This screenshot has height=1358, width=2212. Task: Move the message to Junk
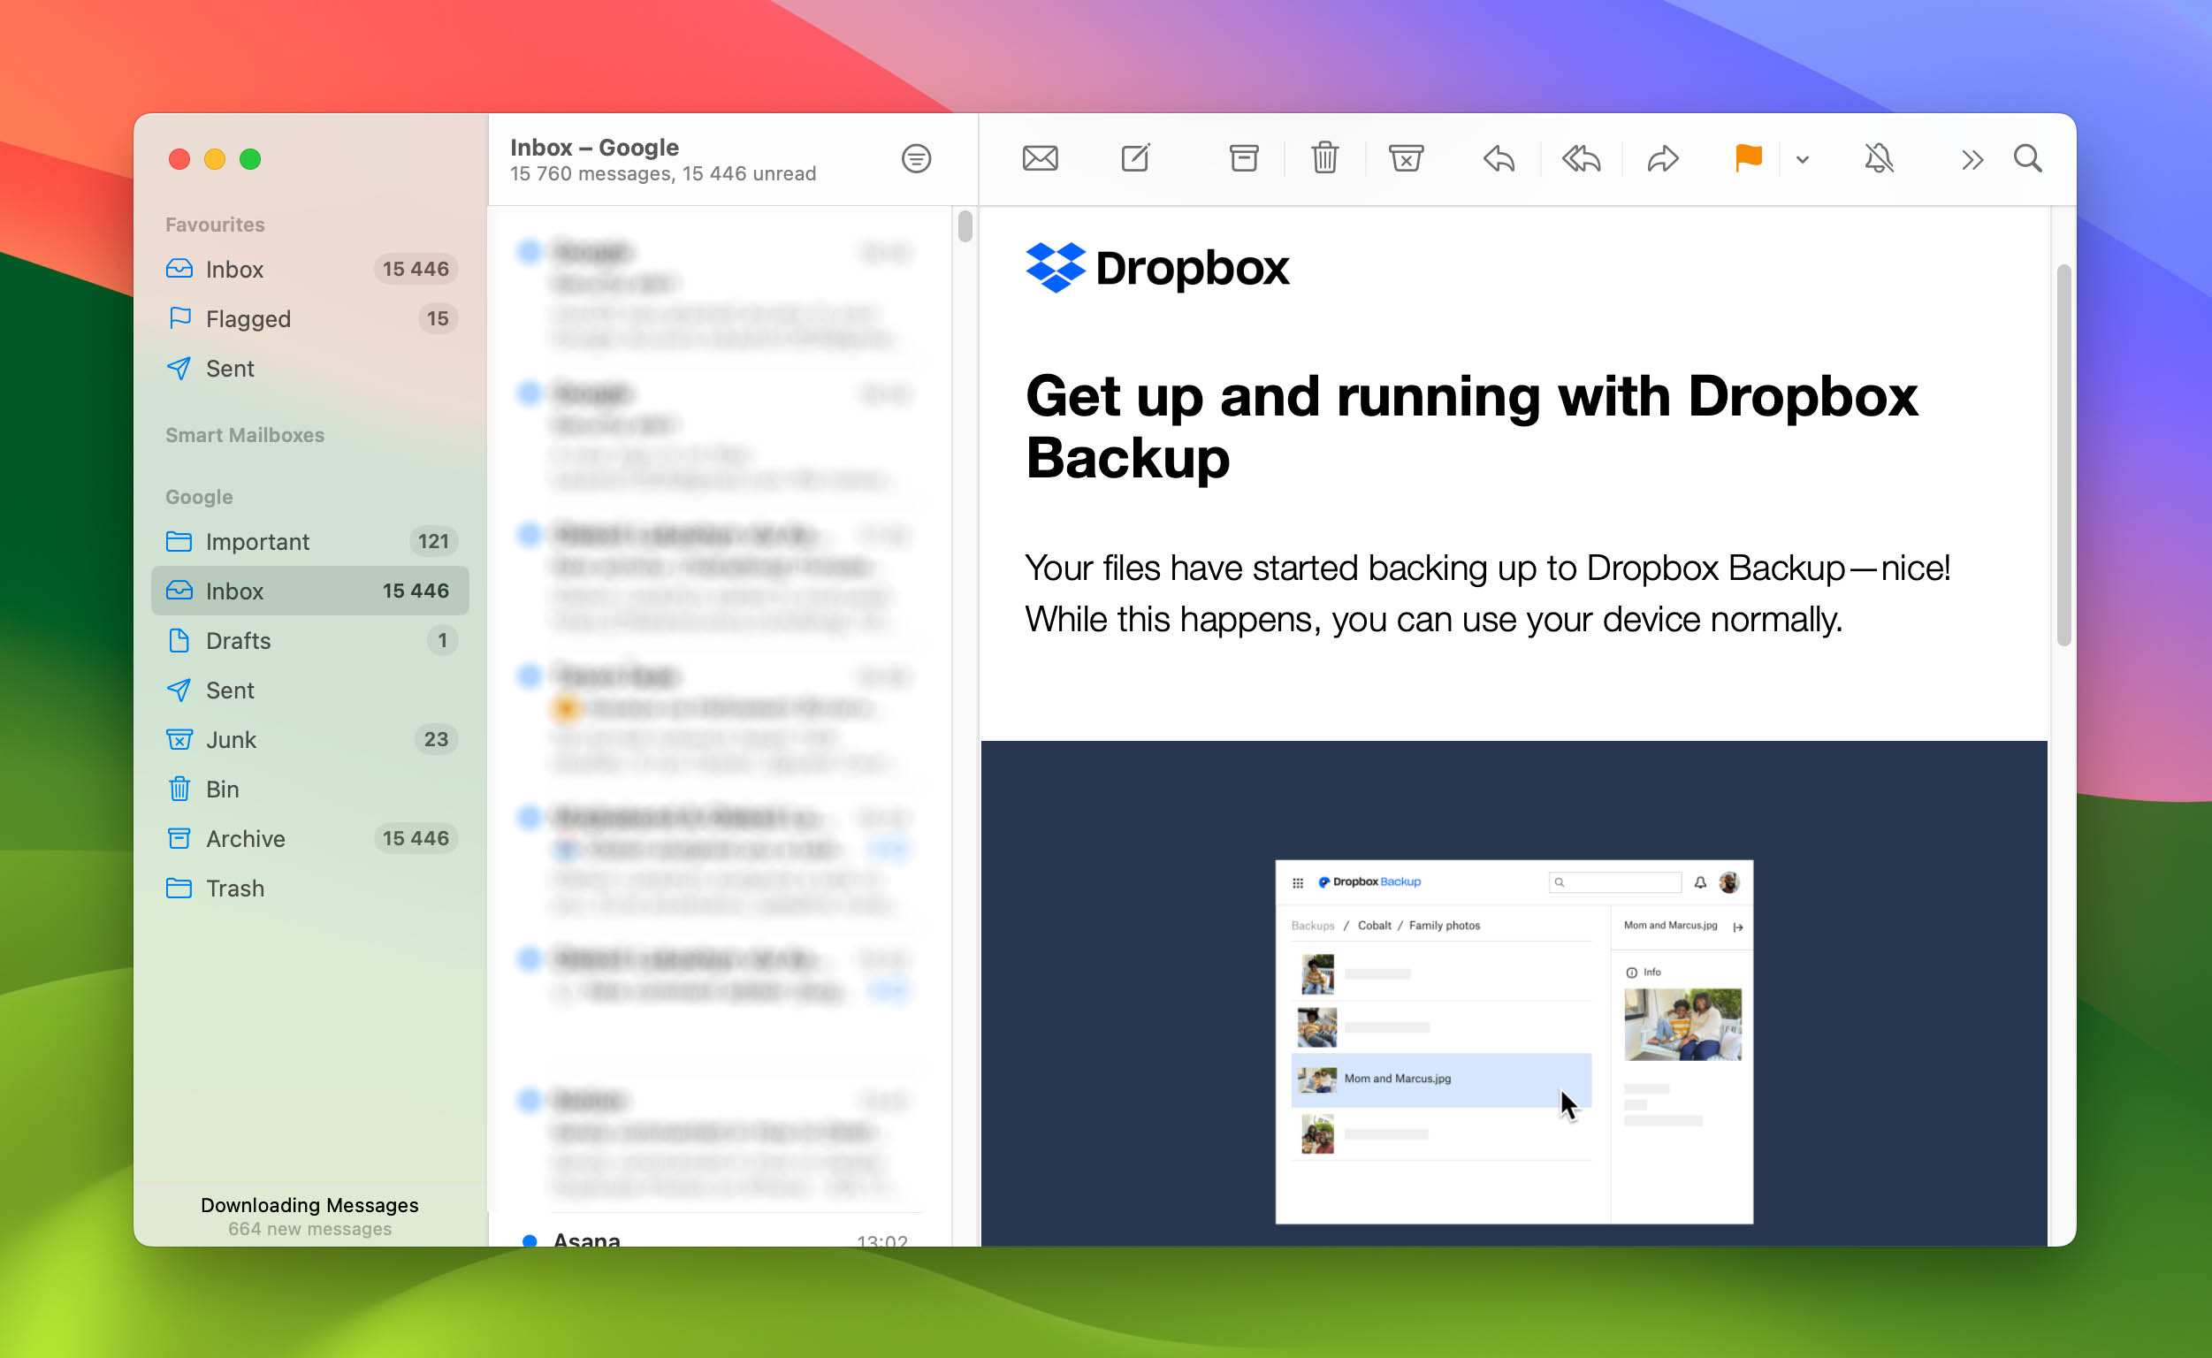click(x=1406, y=159)
